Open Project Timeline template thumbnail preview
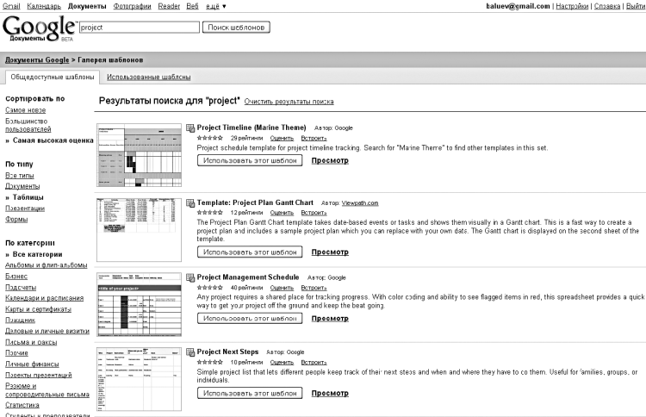646x417 pixels. [140, 156]
